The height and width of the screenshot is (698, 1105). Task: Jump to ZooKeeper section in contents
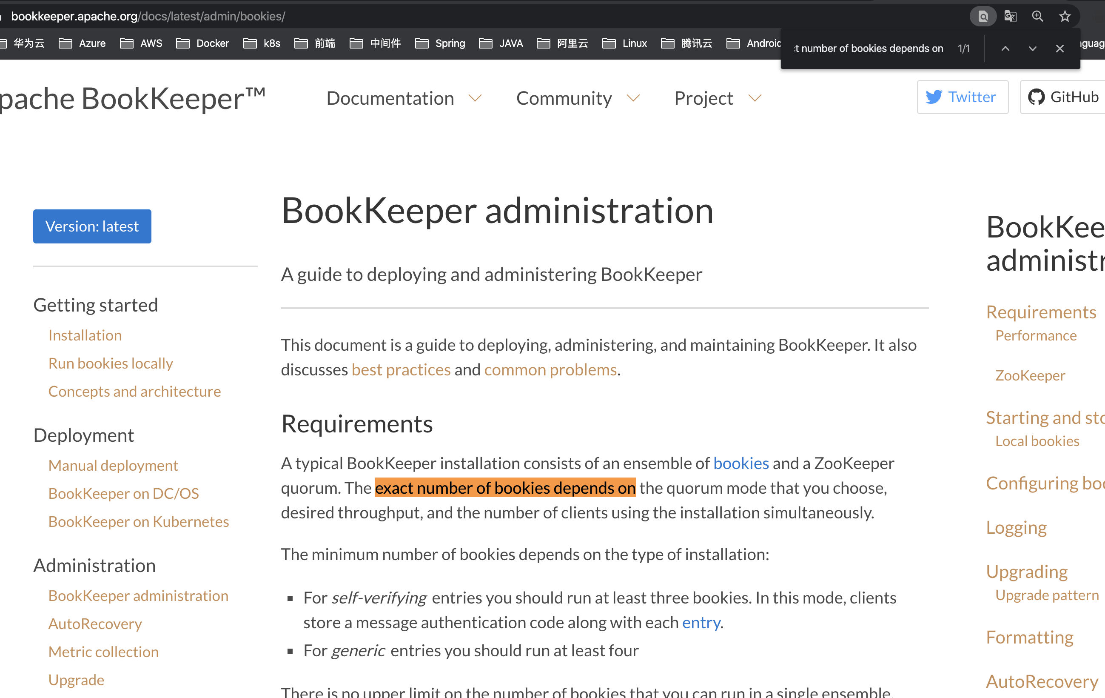click(x=1030, y=376)
